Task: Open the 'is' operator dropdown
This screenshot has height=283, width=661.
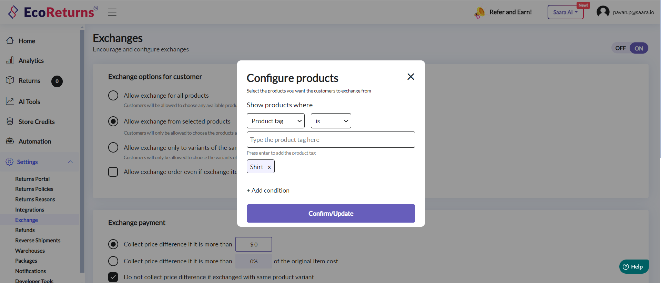Action: (x=330, y=121)
